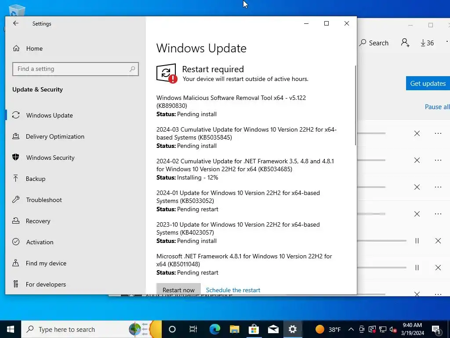Viewport: 450px width, 338px height.
Task: Click the 2024-03 Cumulative Update KB5035845 entry
Action: [x=247, y=137]
